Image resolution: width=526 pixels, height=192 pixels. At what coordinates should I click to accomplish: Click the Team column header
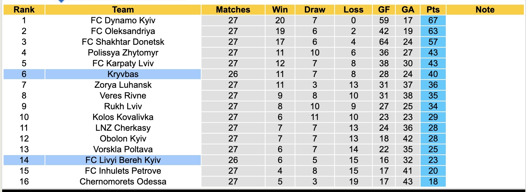pyautogui.click(x=123, y=10)
